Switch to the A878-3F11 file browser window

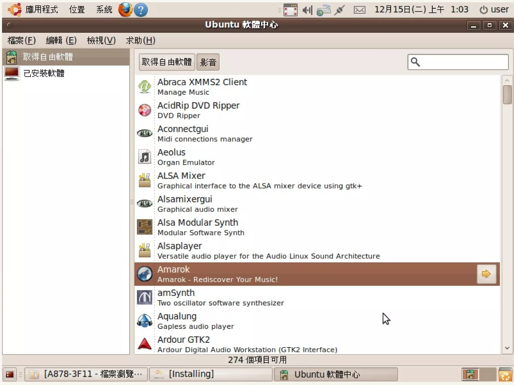[x=86, y=374]
